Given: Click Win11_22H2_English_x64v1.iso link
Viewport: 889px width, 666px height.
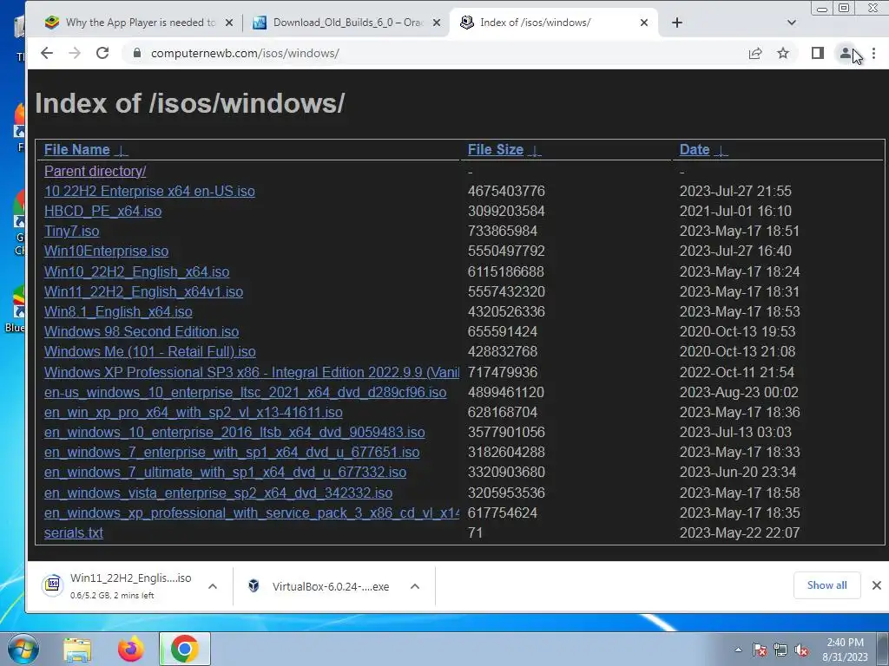Looking at the screenshot, I should point(143,291).
